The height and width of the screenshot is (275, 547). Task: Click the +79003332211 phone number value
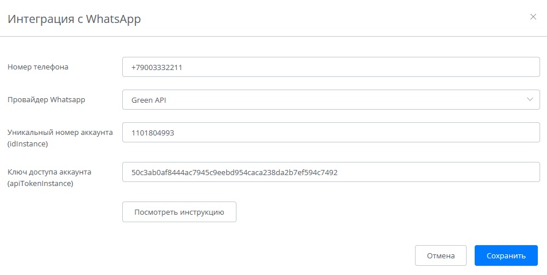coord(157,67)
